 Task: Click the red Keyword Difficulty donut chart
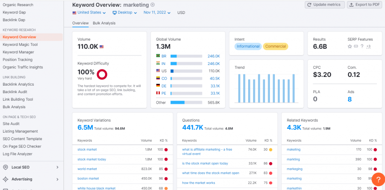(102, 74)
